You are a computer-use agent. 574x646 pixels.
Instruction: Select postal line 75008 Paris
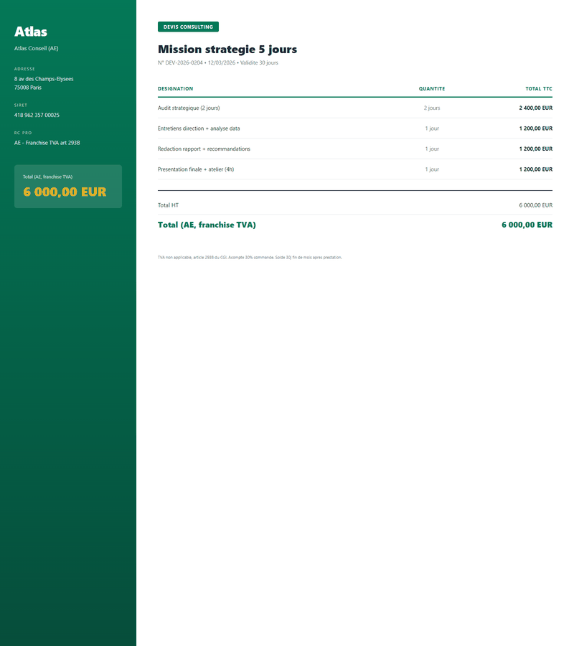coord(28,88)
